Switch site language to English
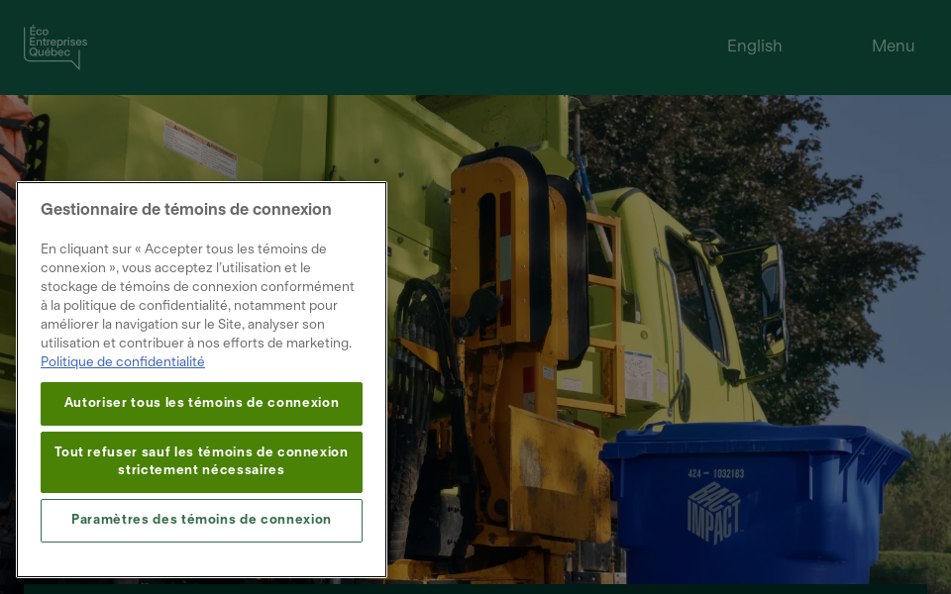 click(754, 47)
